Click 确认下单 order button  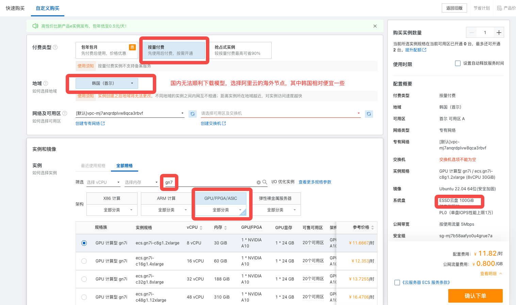[x=475, y=296]
